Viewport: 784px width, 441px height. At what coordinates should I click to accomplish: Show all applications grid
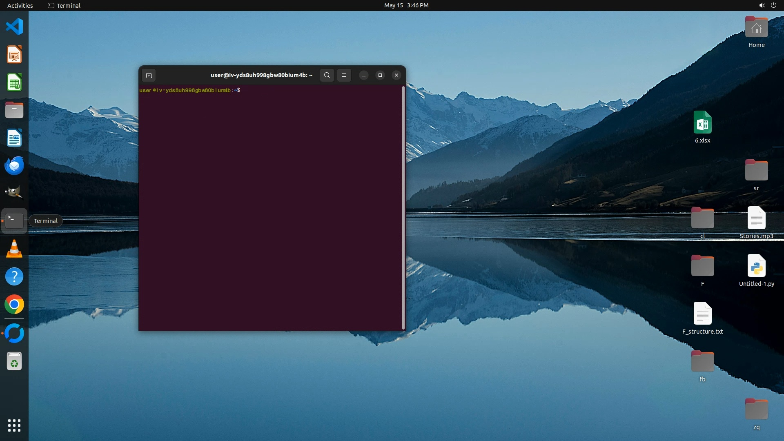(14, 425)
